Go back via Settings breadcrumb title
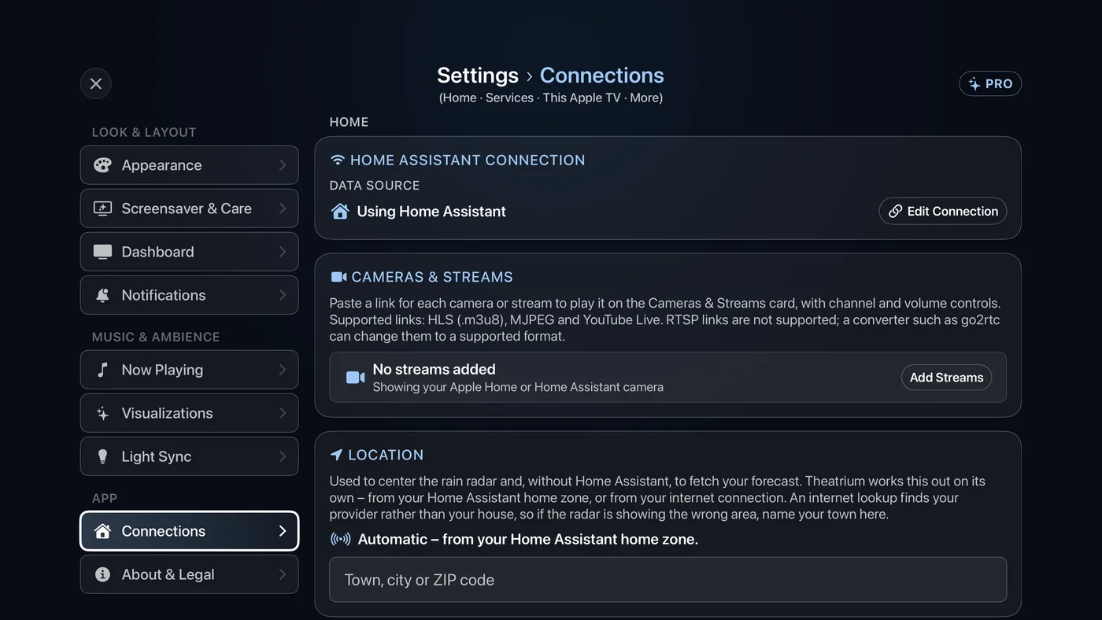The height and width of the screenshot is (620, 1102). coord(478,76)
